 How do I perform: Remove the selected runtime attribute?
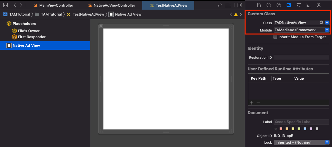258,103
